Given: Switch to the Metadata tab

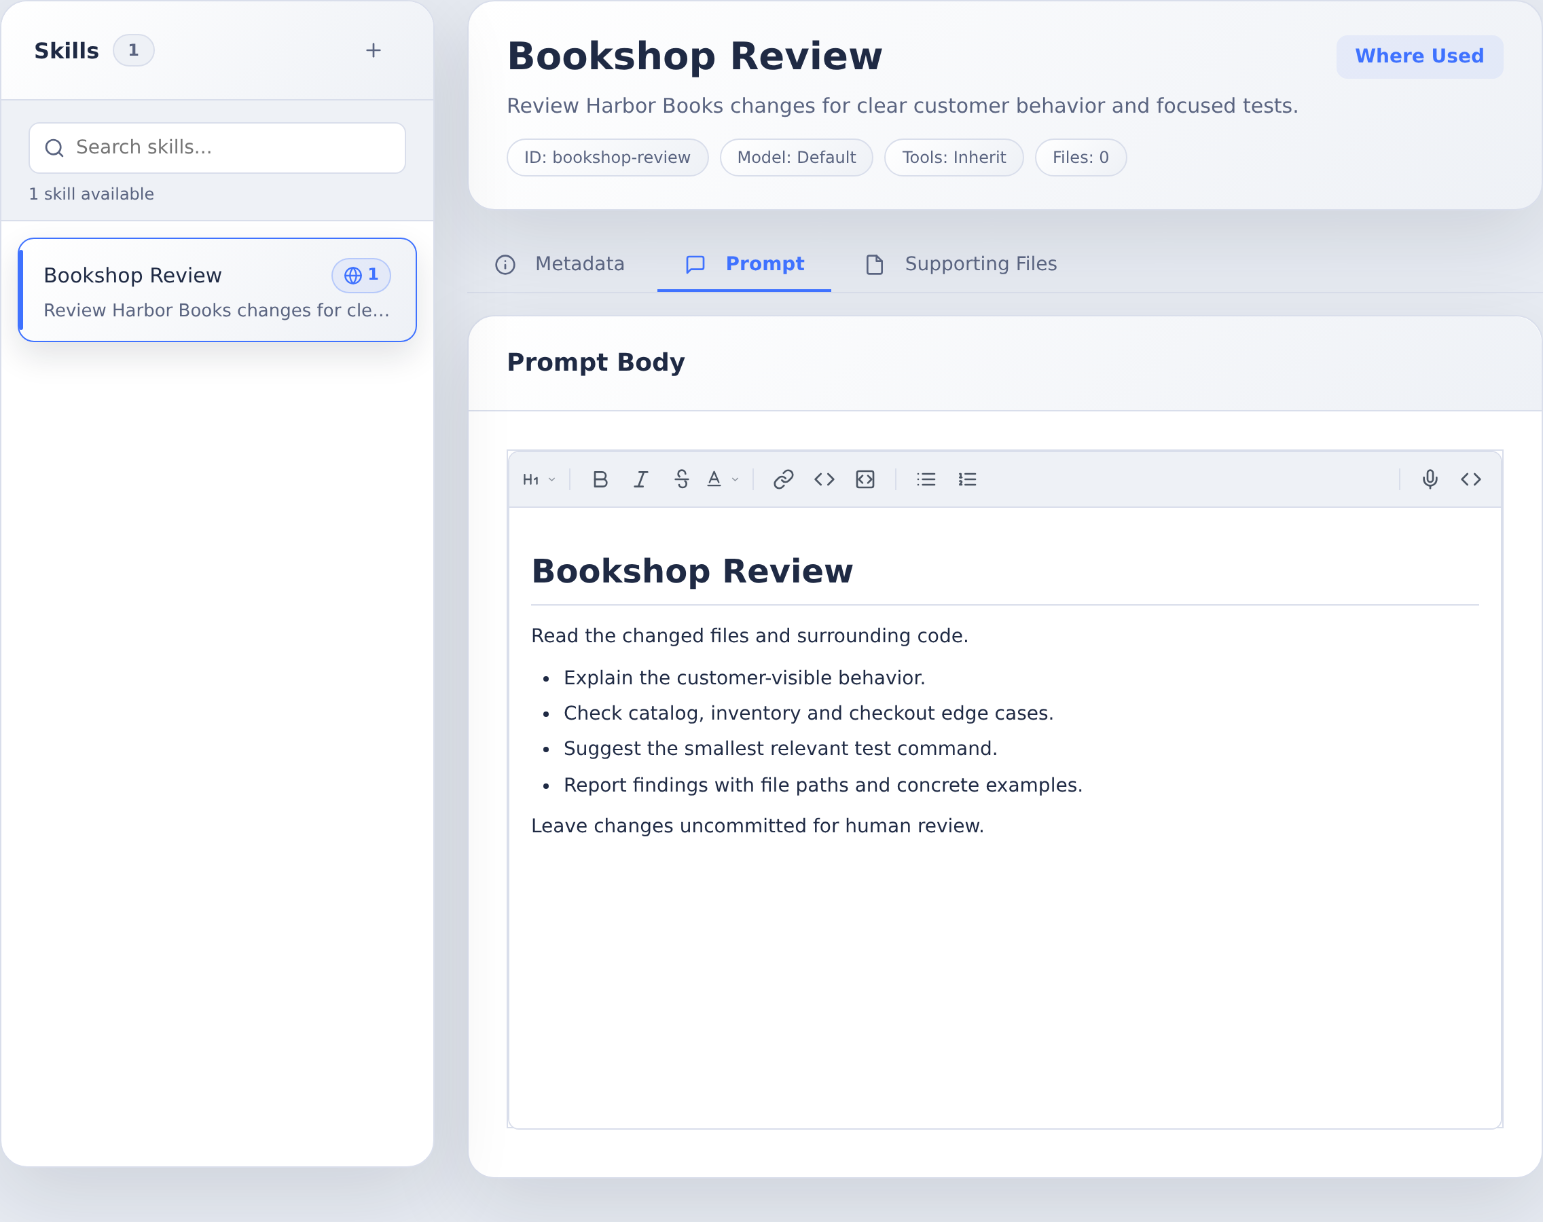Looking at the screenshot, I should [x=559, y=264].
